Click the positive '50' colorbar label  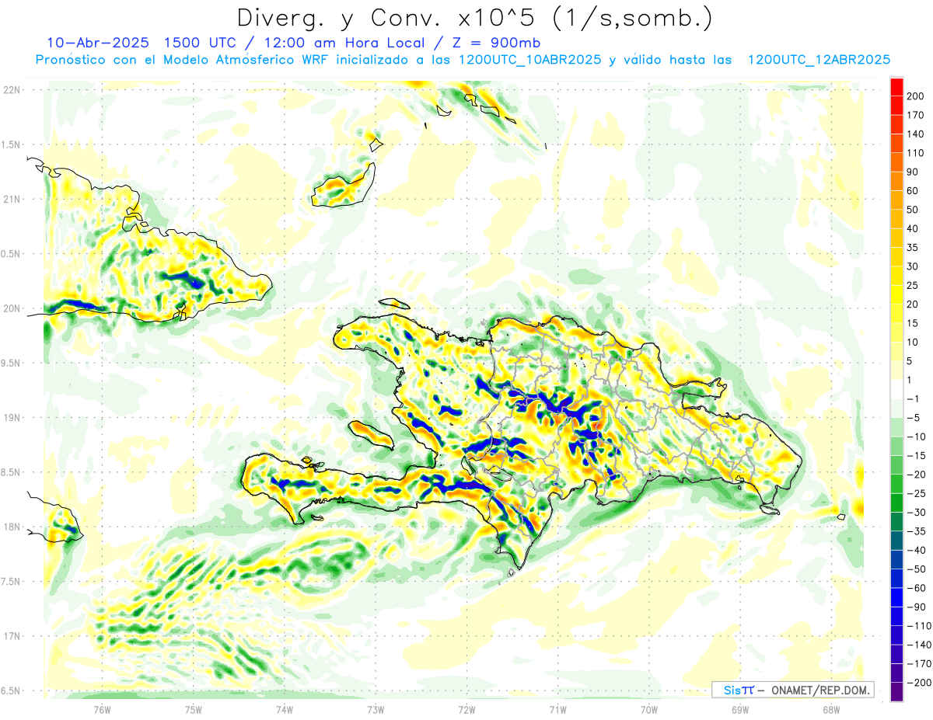tap(912, 210)
